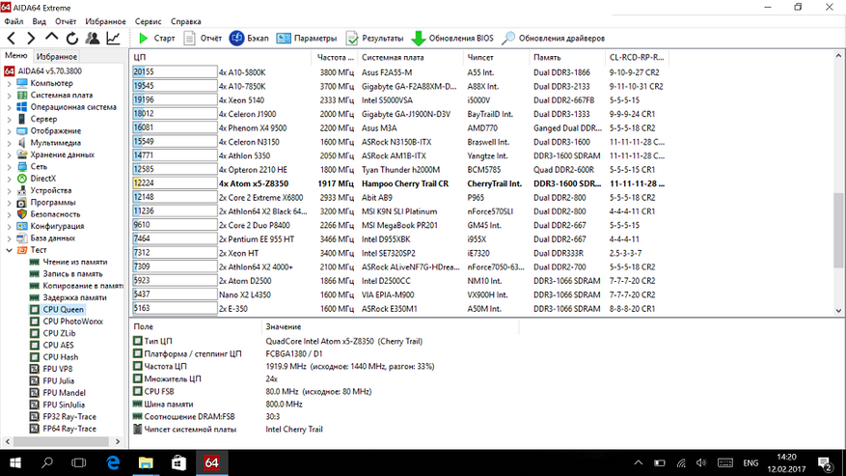846x476 pixels.
Task: Open Обновления драйверов
Action: (553, 39)
